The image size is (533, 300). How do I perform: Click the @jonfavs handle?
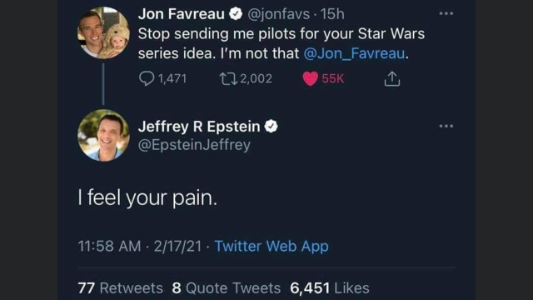point(279,14)
